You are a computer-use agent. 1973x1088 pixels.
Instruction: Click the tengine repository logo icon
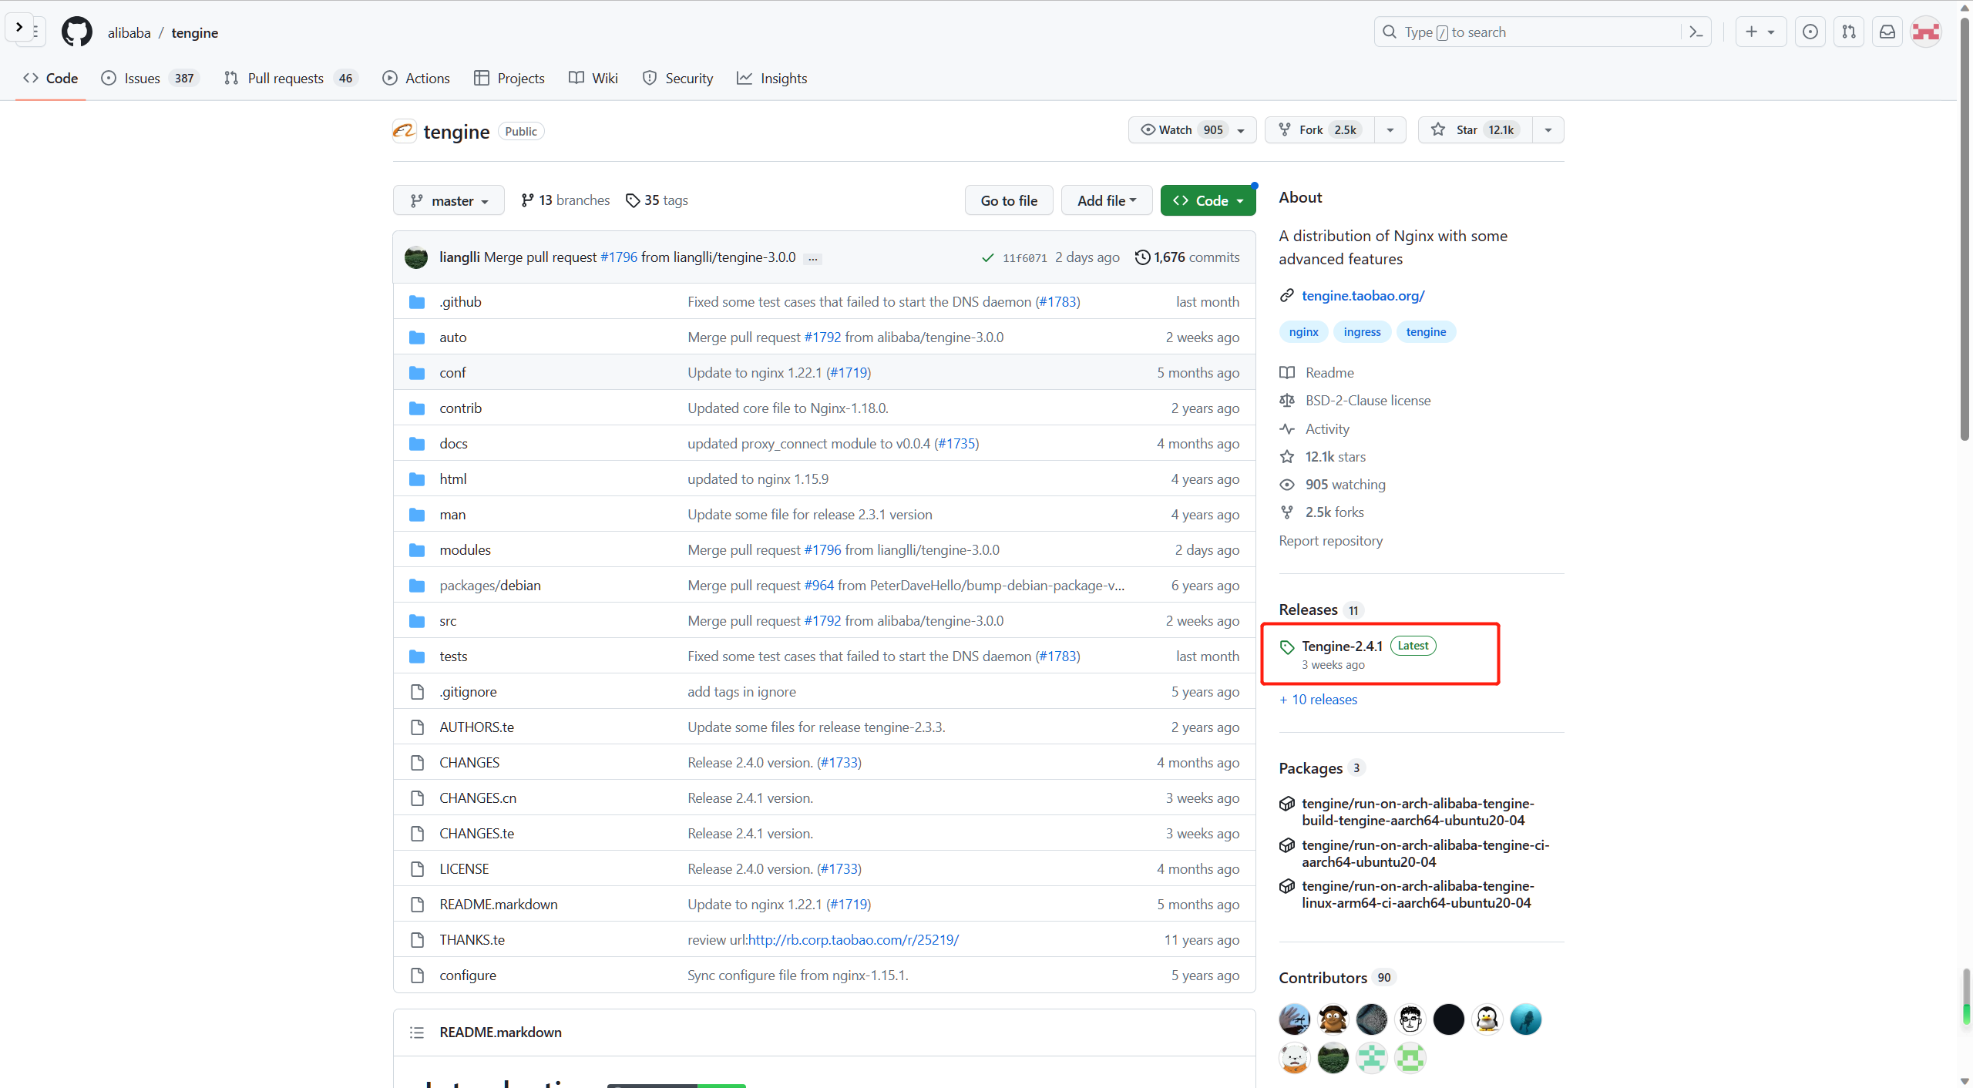(405, 131)
